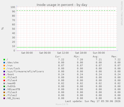Click the Sun 00:00 x-axis label
124x107 pixels.
click(x=99, y=53)
